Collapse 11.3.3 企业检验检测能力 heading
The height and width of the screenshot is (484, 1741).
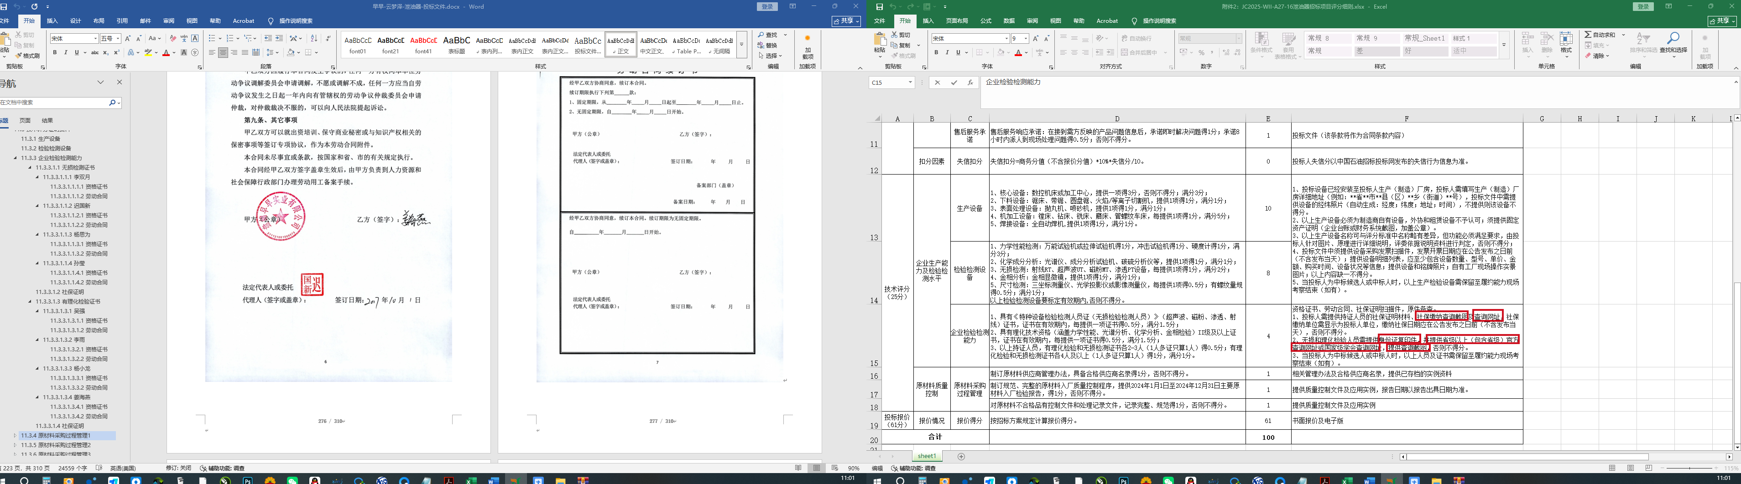pos(16,158)
